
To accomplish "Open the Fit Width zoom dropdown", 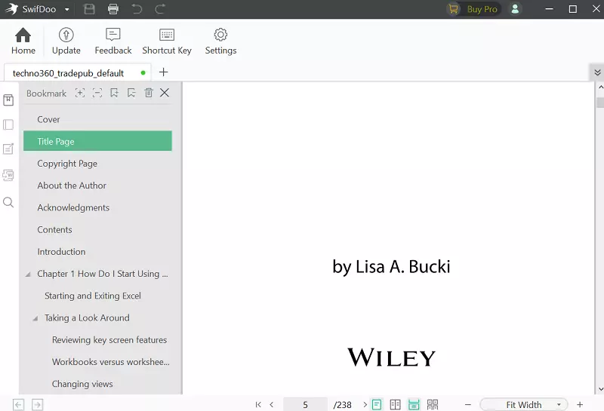I will (x=525, y=405).
